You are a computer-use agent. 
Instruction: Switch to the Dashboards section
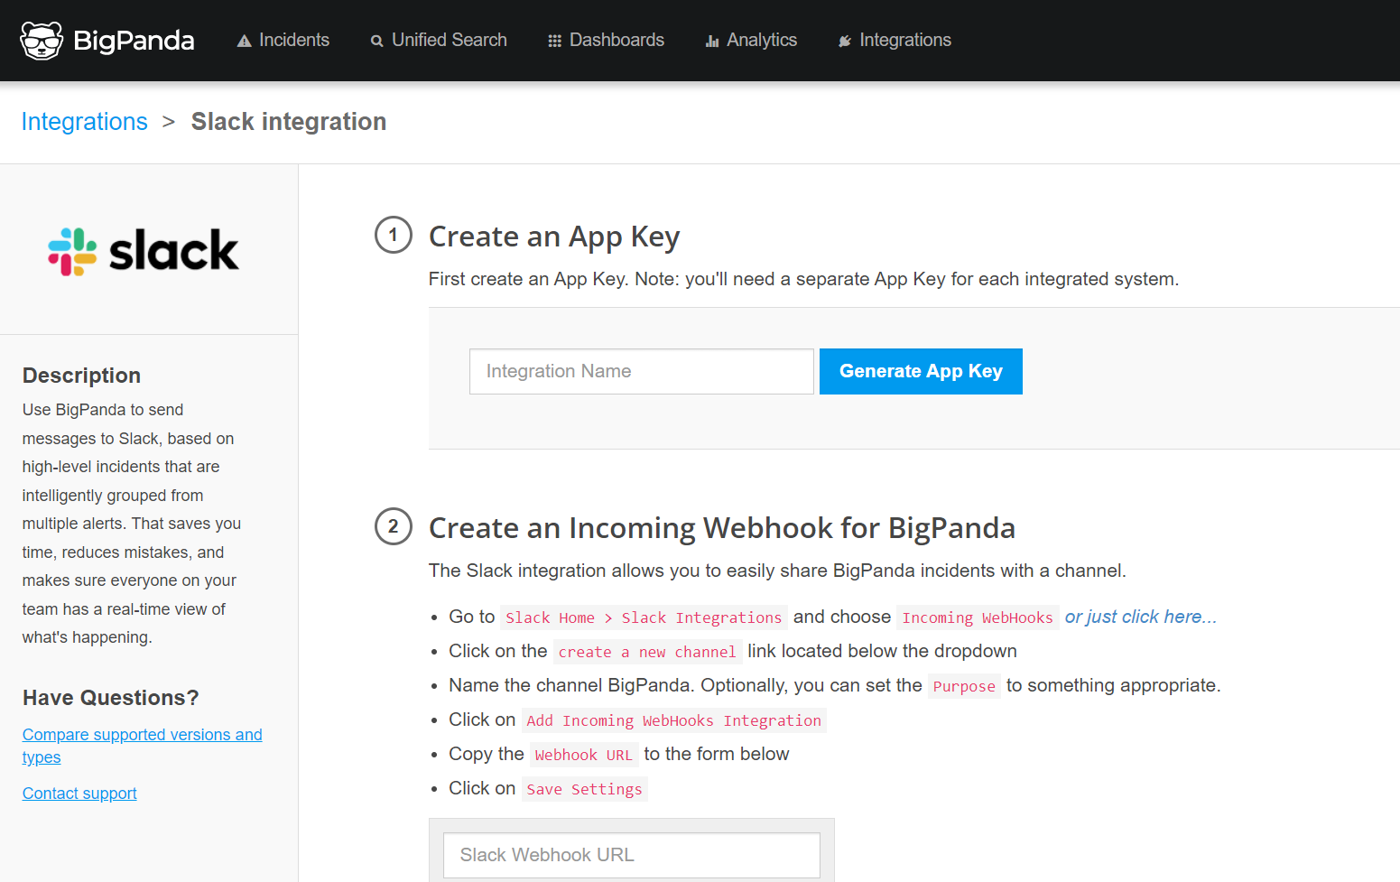[x=617, y=41]
